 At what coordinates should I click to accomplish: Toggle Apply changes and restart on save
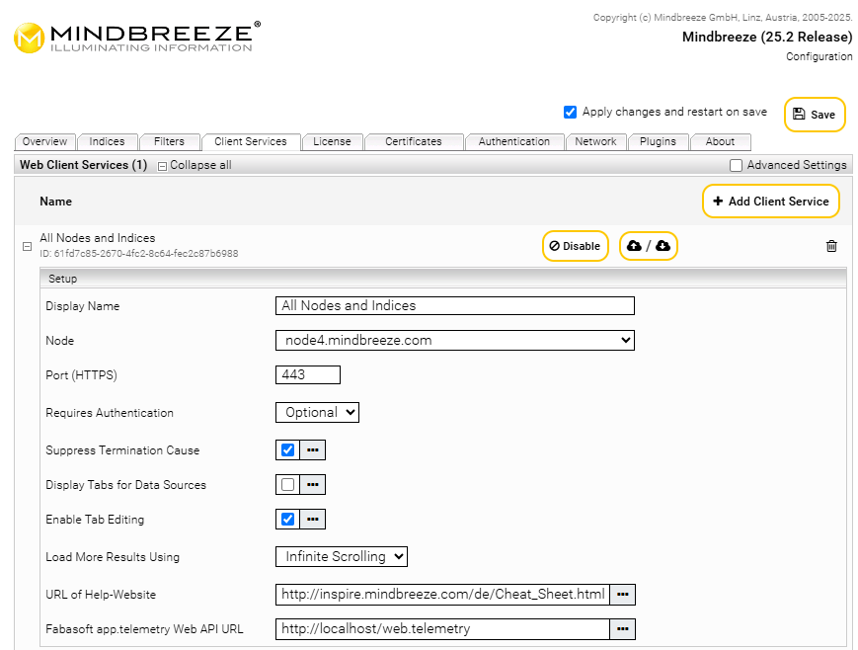(x=570, y=113)
